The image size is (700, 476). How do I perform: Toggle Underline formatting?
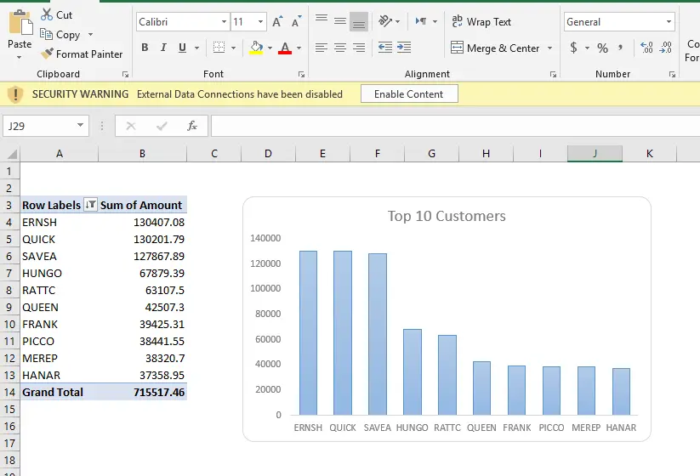[182, 48]
